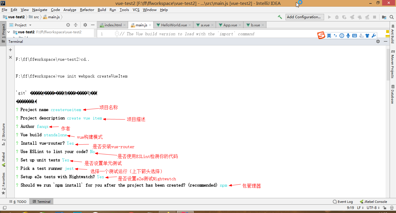
Task: Click src breadcrumb in navigation bar
Action: point(34,17)
